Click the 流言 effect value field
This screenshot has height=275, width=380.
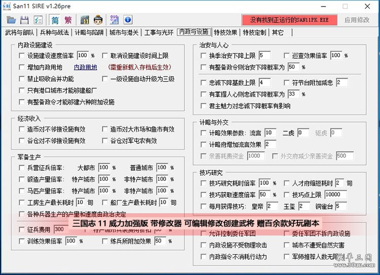(270, 133)
